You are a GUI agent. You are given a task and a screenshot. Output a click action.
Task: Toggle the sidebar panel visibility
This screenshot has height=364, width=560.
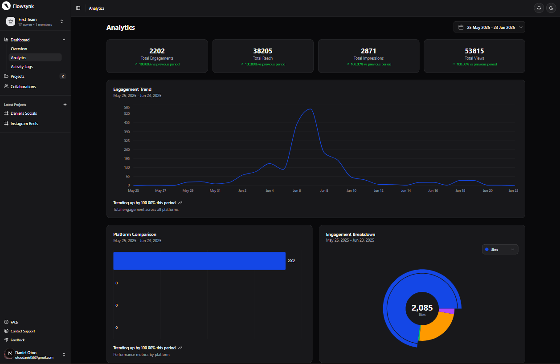(78, 8)
